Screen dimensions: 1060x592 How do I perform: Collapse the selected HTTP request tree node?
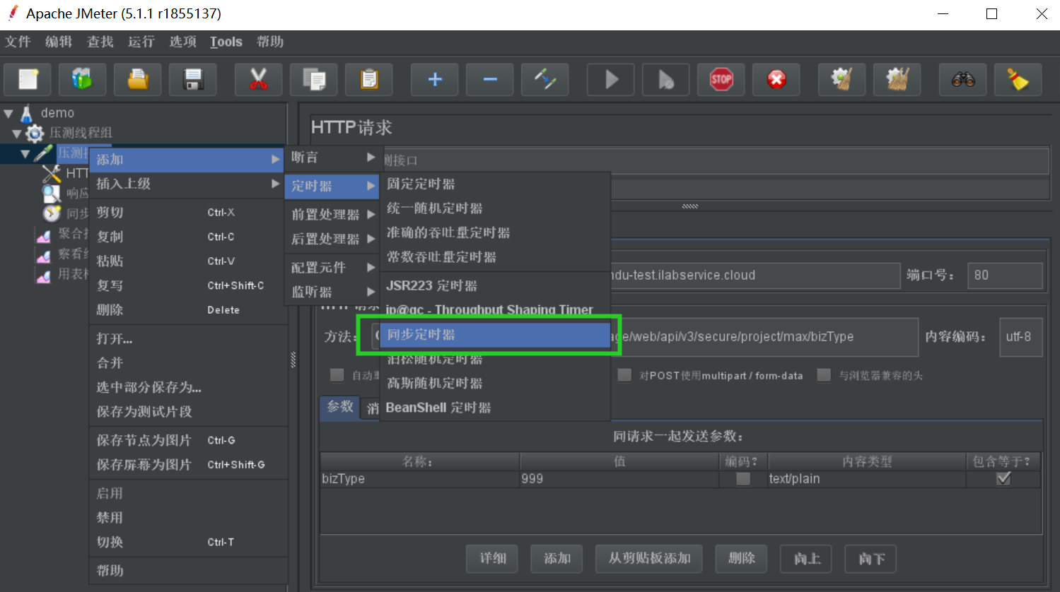pos(25,153)
